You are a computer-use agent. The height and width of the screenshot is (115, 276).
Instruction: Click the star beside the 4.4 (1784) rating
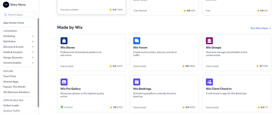110,10
